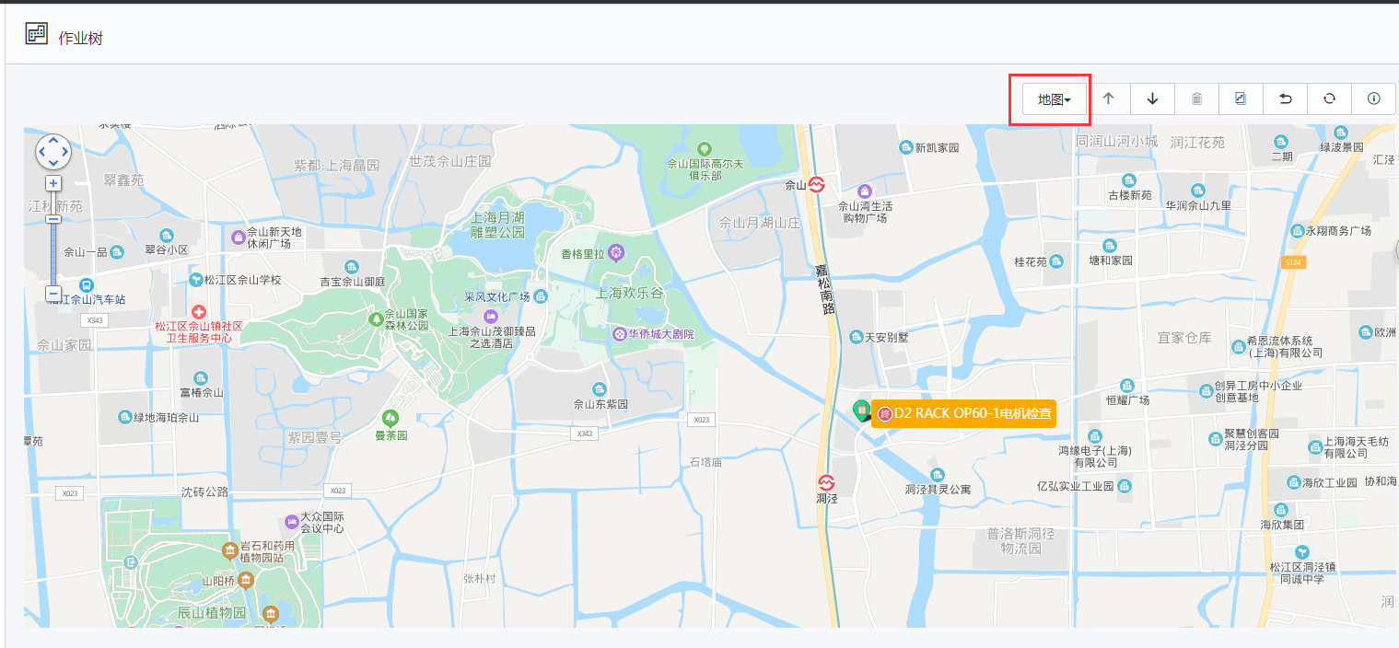This screenshot has height=648, width=1399.
Task: Open the 地图 dropdown menu
Action: (1054, 99)
